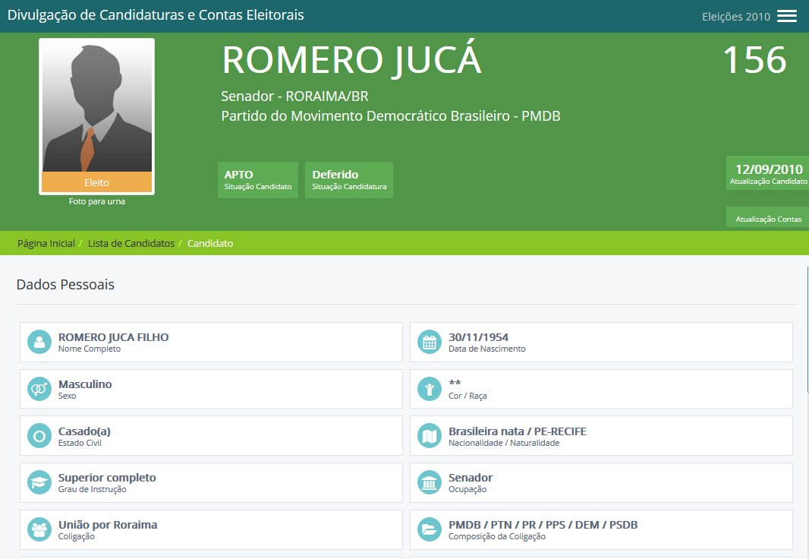The width and height of the screenshot is (809, 559).
Task: Click the Candidato breadcrumb item
Action: (210, 243)
